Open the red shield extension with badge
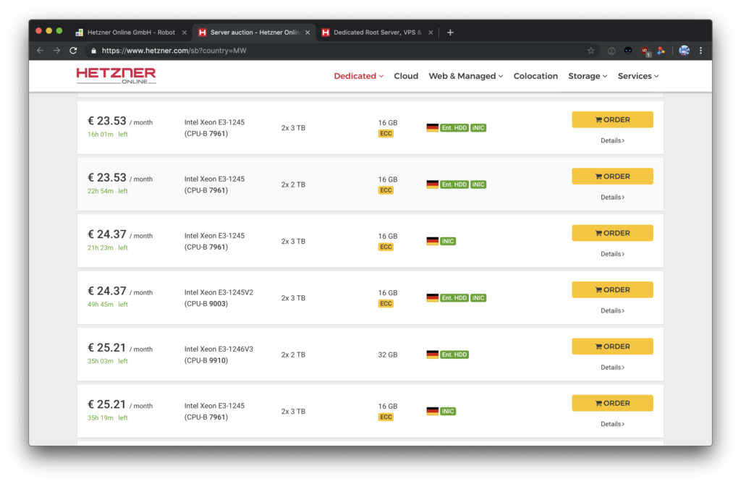 coord(645,51)
